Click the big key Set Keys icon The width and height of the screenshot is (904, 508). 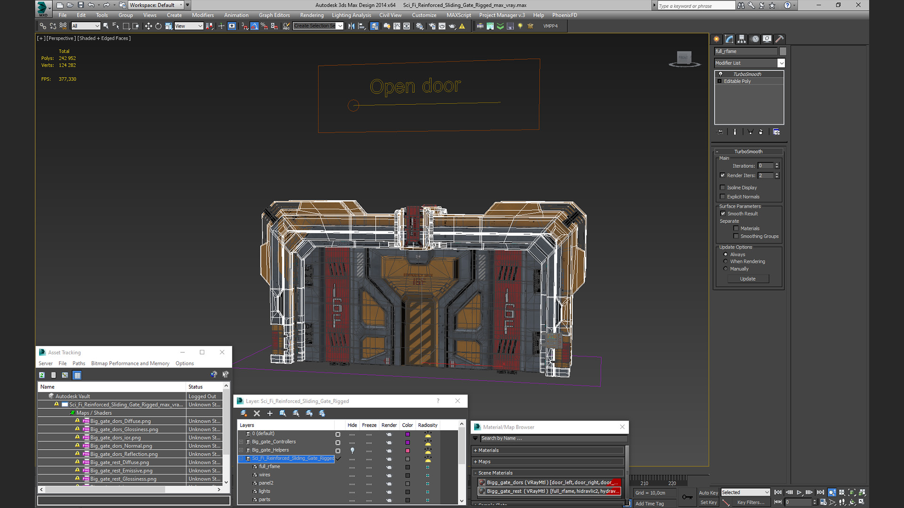[x=687, y=497]
